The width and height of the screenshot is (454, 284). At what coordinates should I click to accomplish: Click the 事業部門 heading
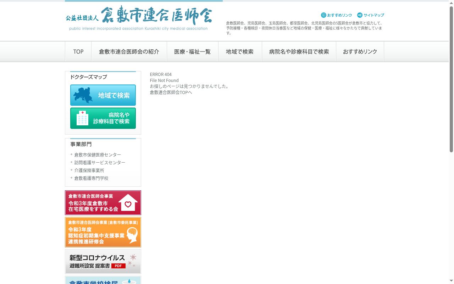[81, 144]
